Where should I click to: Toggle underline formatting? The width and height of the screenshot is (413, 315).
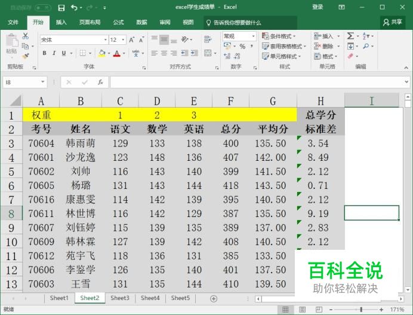click(x=63, y=53)
